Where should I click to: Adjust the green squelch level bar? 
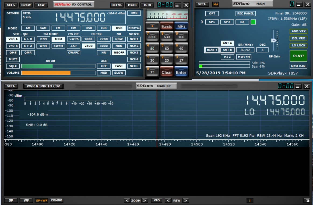(58, 66)
